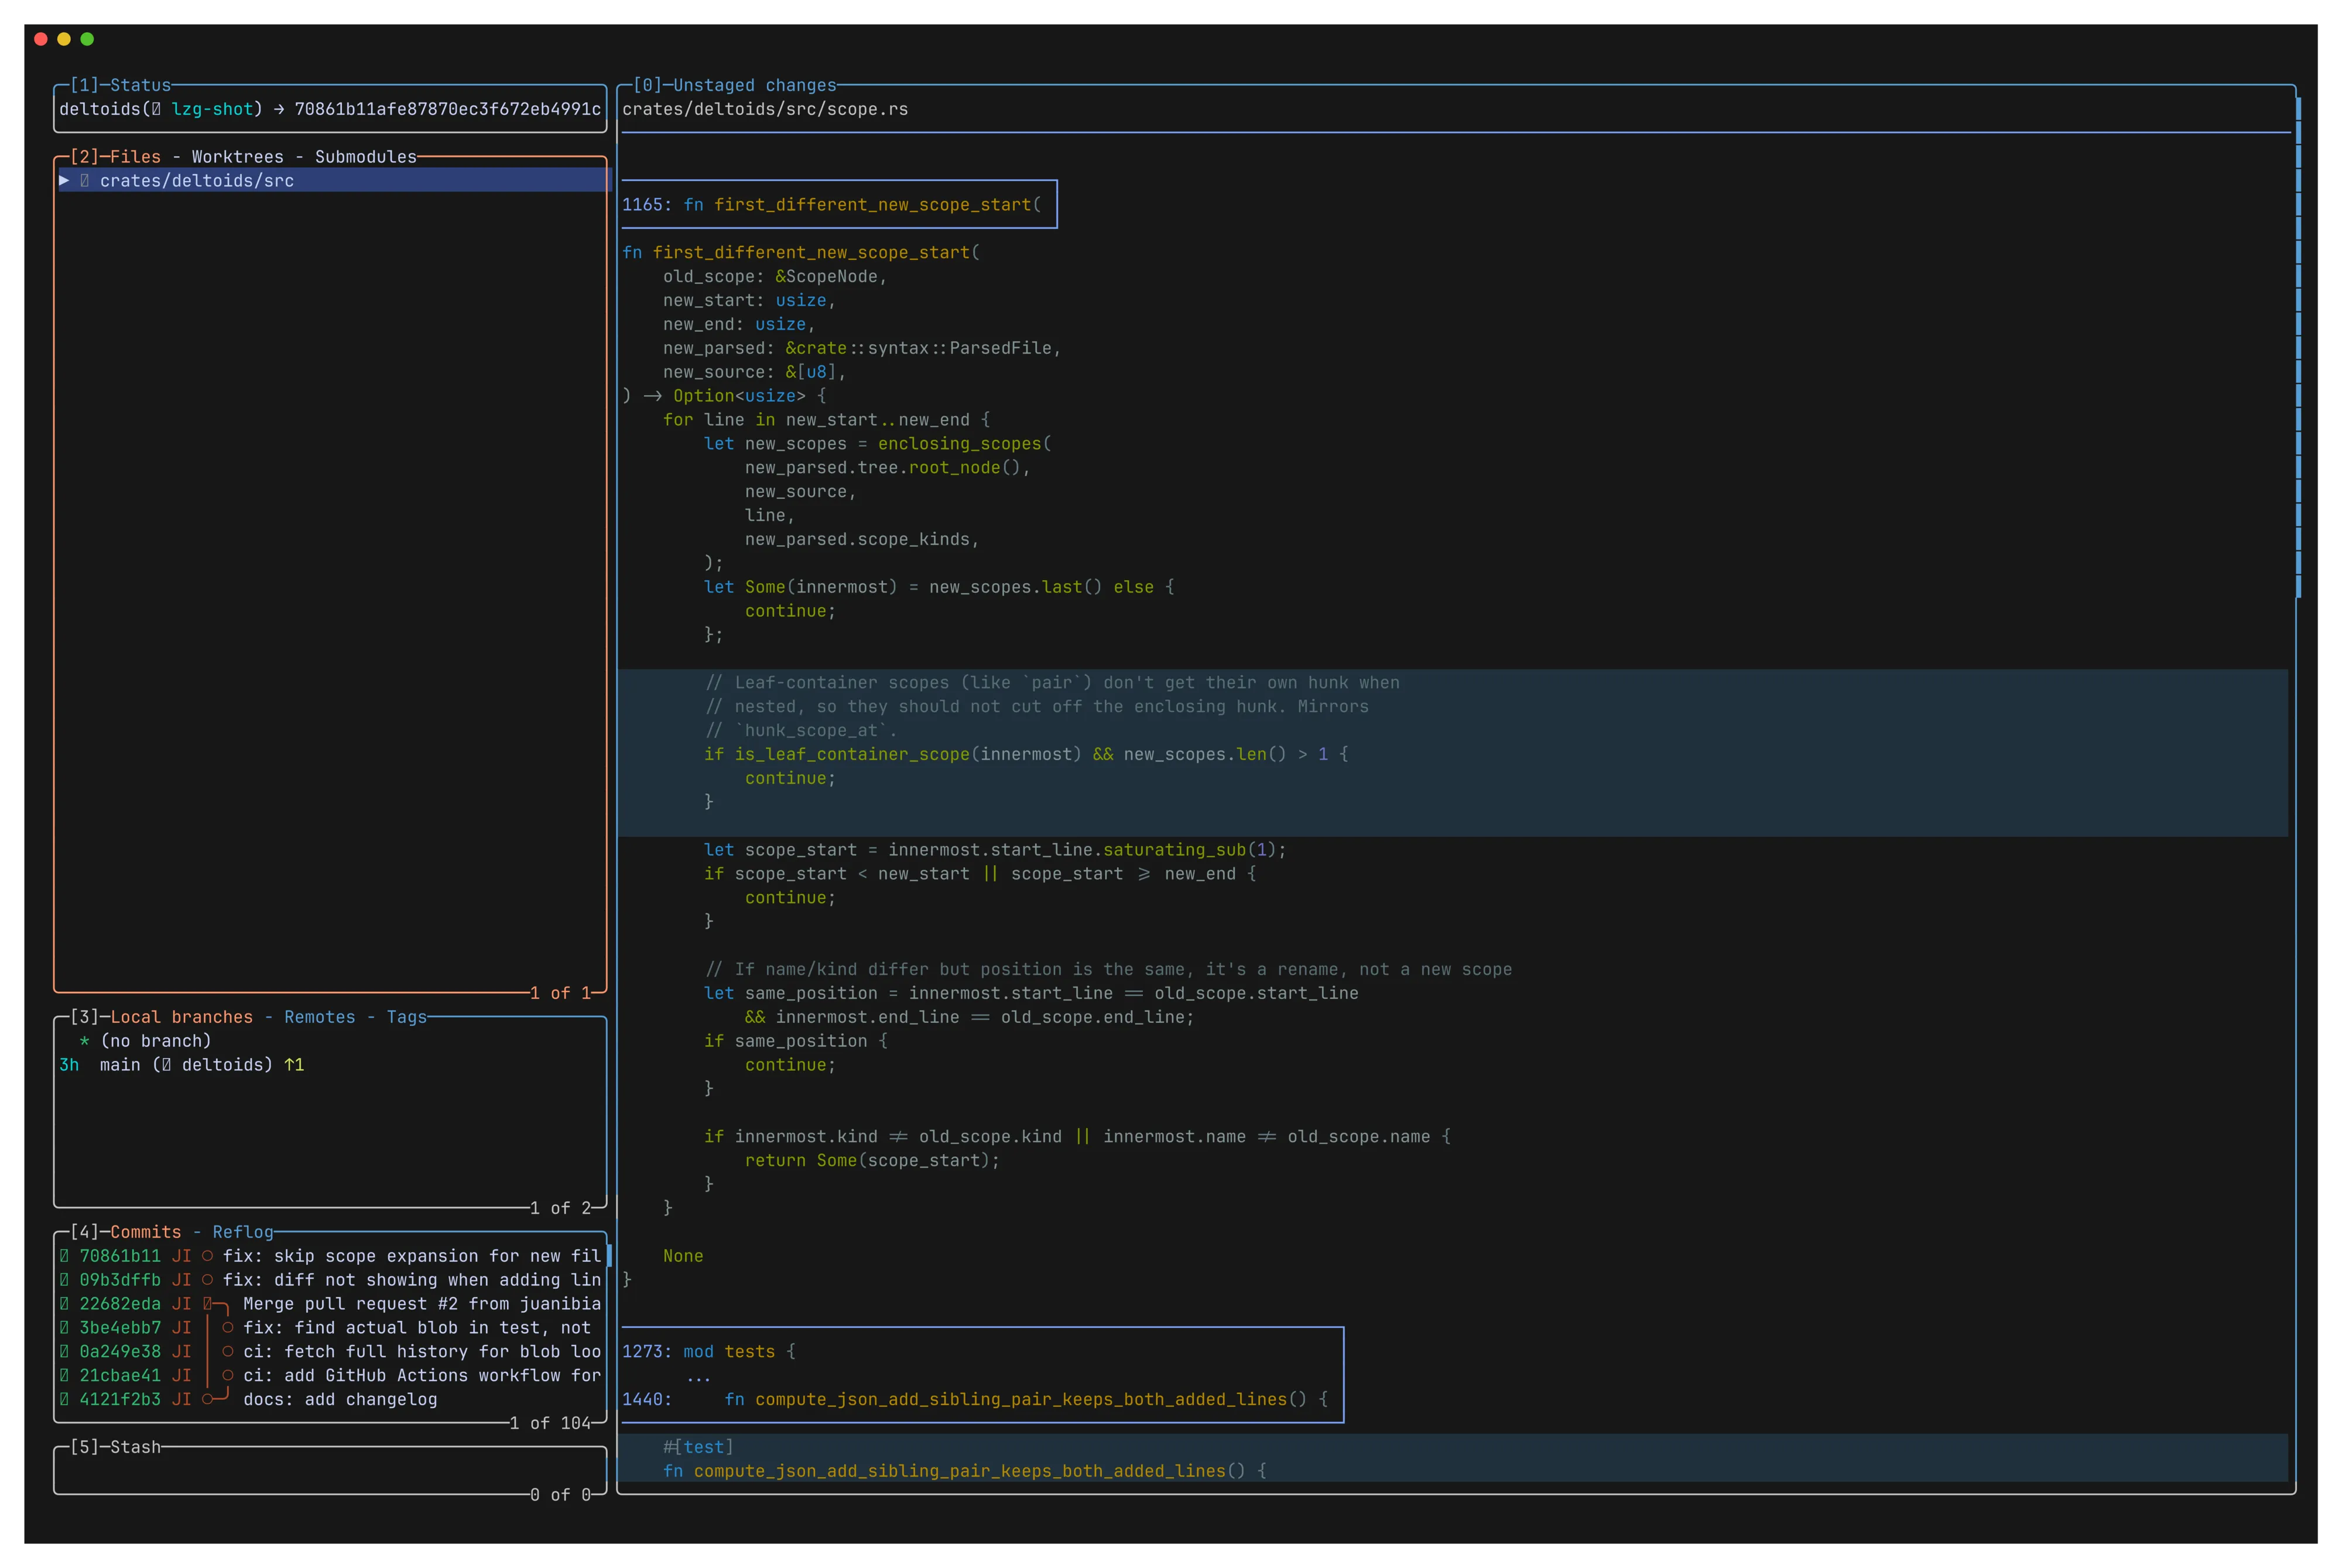Click commit hash 70861b11

[x=120, y=1256]
